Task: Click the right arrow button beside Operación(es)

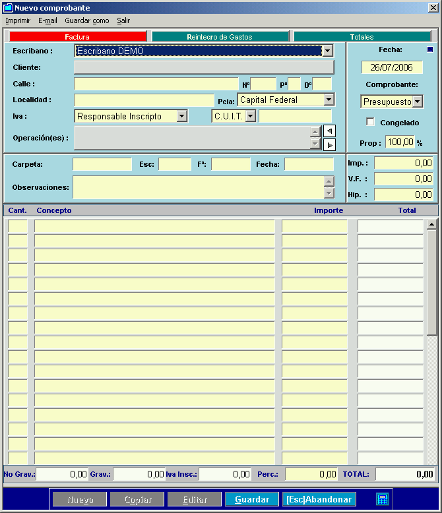Action: (x=329, y=144)
